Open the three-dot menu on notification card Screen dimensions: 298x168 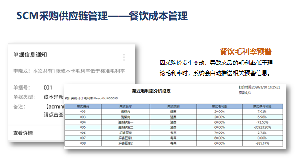click(x=124, y=57)
